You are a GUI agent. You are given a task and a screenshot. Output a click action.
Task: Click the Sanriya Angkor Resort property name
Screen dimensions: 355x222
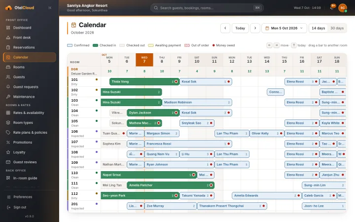(x=87, y=5)
